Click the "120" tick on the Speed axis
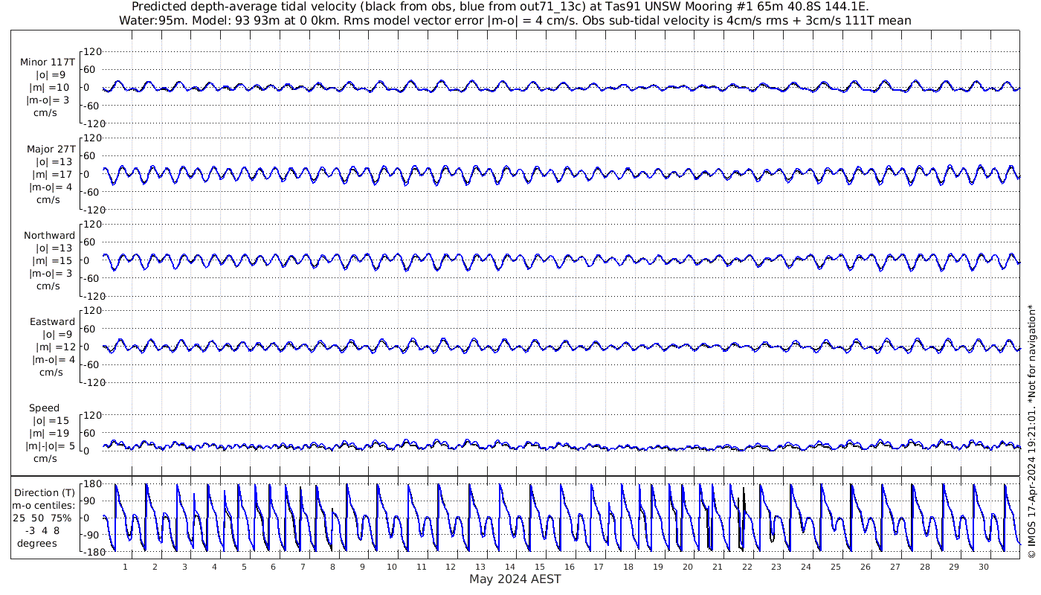The image size is (1041, 595). click(92, 415)
